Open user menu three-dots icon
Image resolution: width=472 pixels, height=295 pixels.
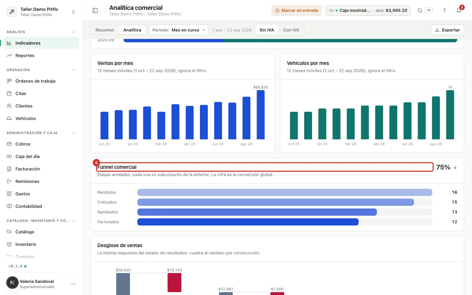[73, 284]
